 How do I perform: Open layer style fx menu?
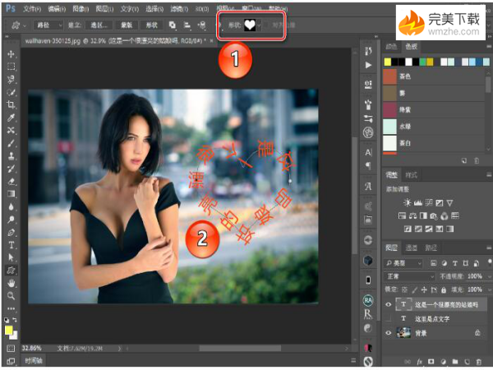point(419,362)
